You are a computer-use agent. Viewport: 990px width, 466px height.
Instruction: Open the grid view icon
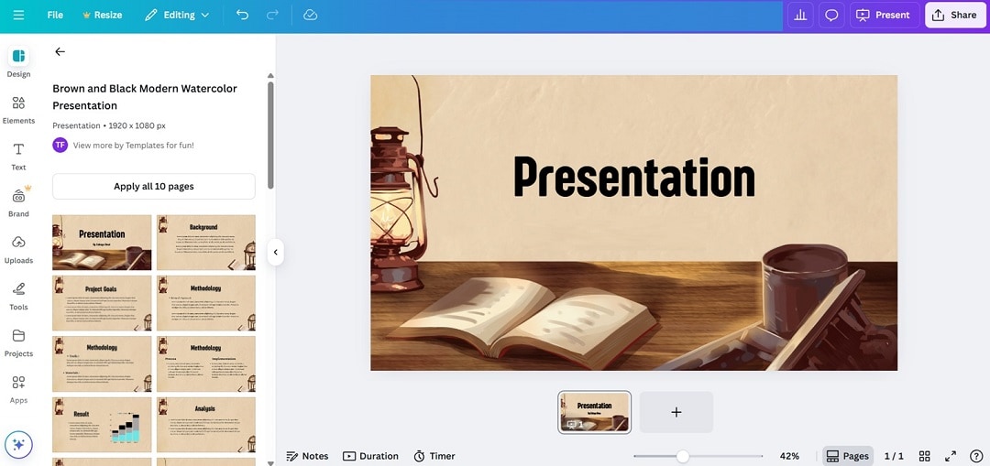(924, 456)
